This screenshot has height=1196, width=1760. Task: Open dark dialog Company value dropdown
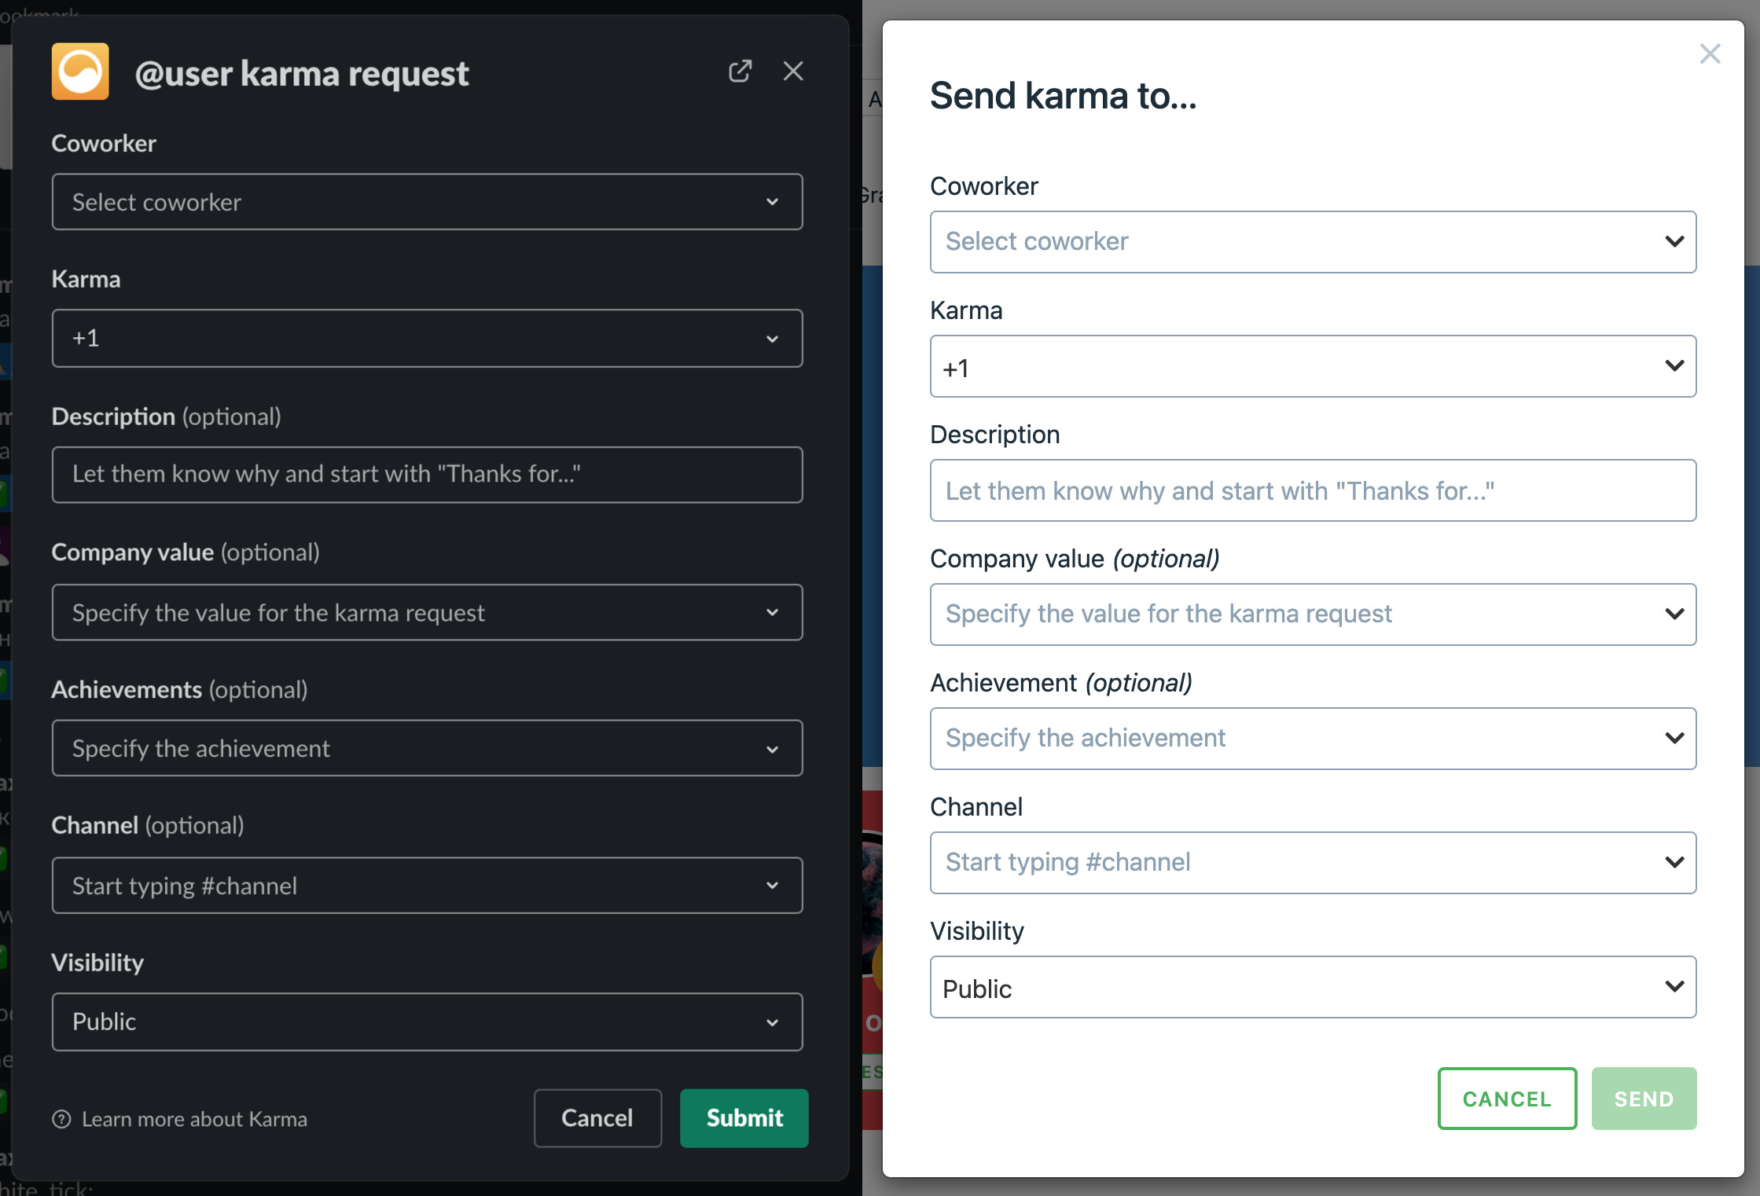pyautogui.click(x=427, y=612)
